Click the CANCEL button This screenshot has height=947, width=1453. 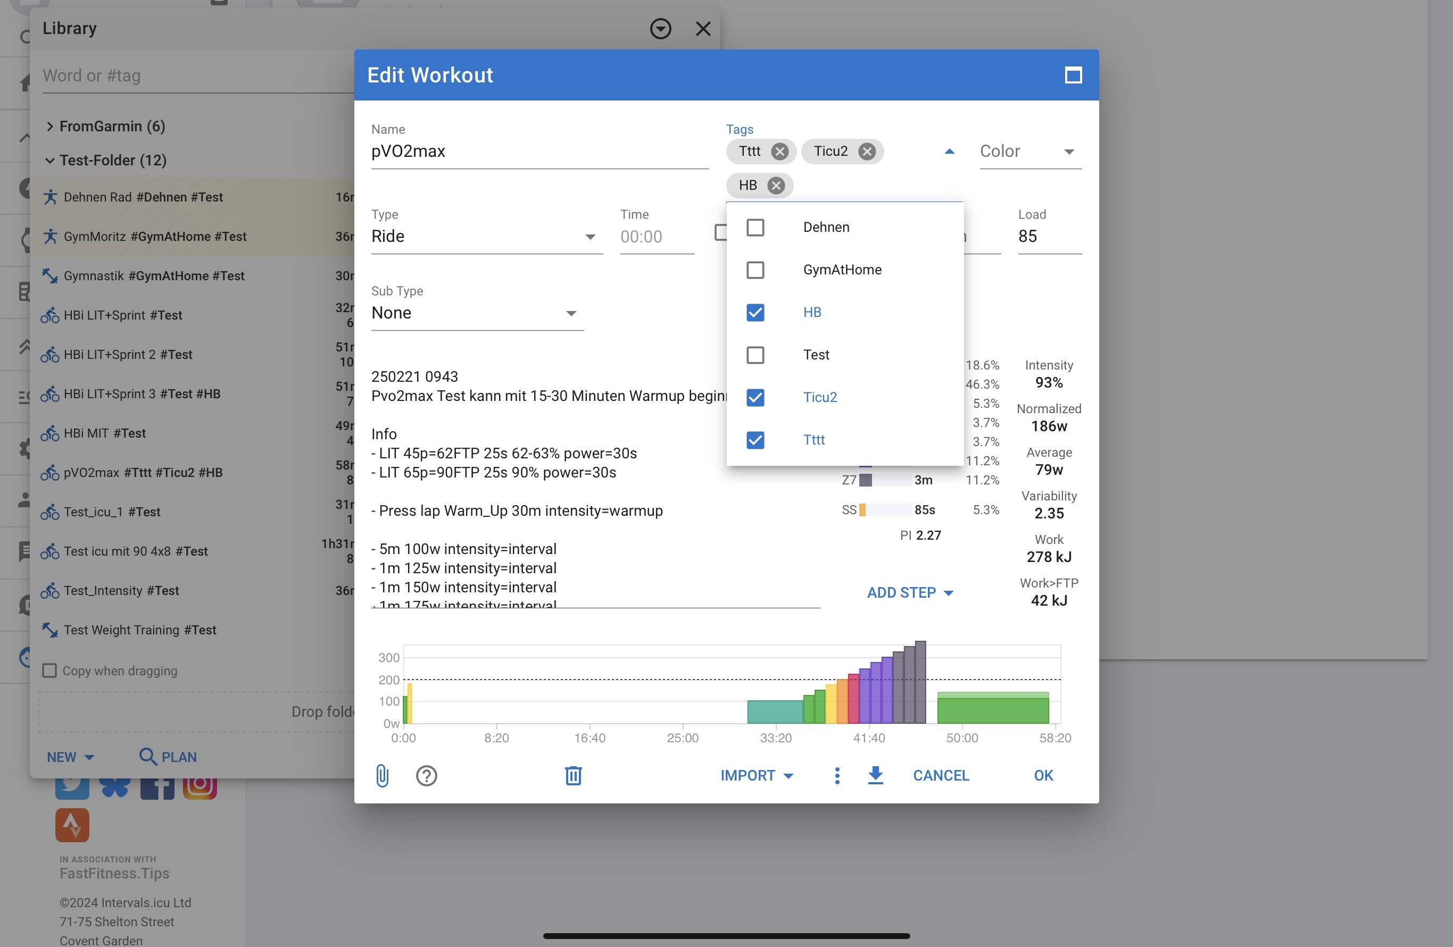click(x=940, y=776)
